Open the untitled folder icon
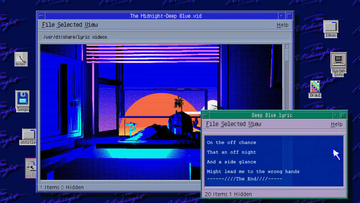This screenshot has width=360, height=203. (28, 136)
